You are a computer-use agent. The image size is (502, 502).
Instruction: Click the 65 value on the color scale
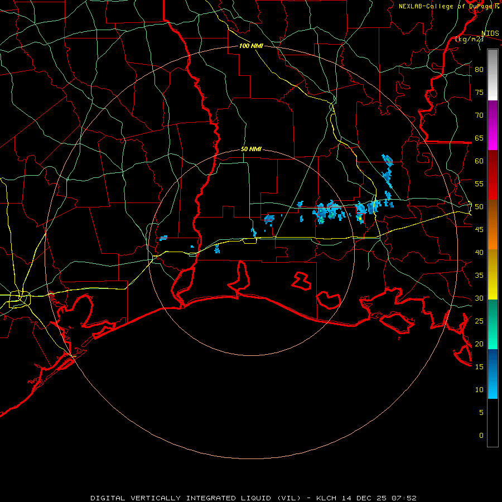click(479, 138)
